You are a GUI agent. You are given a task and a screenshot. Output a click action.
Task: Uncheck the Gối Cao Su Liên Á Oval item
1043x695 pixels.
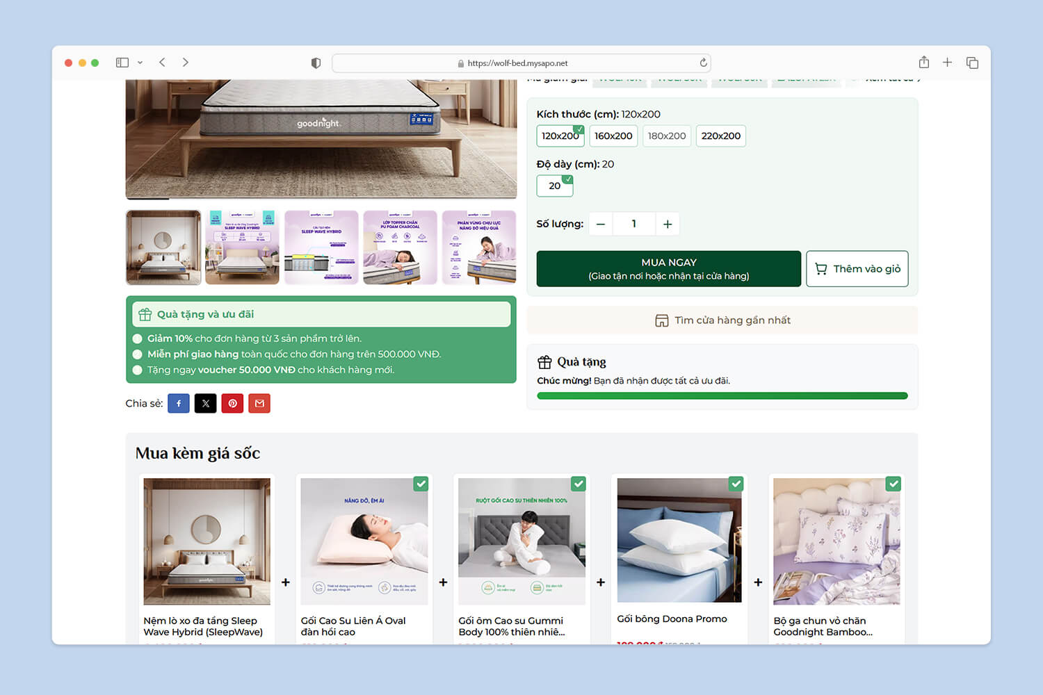coord(421,484)
